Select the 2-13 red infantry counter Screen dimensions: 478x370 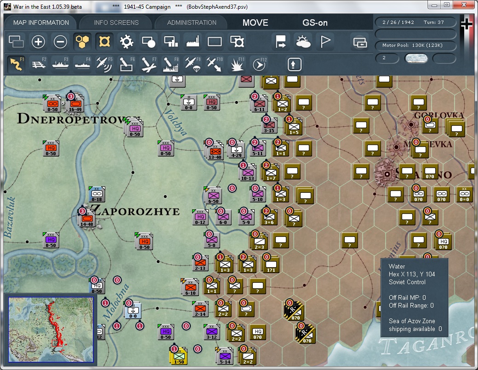(x=200, y=263)
